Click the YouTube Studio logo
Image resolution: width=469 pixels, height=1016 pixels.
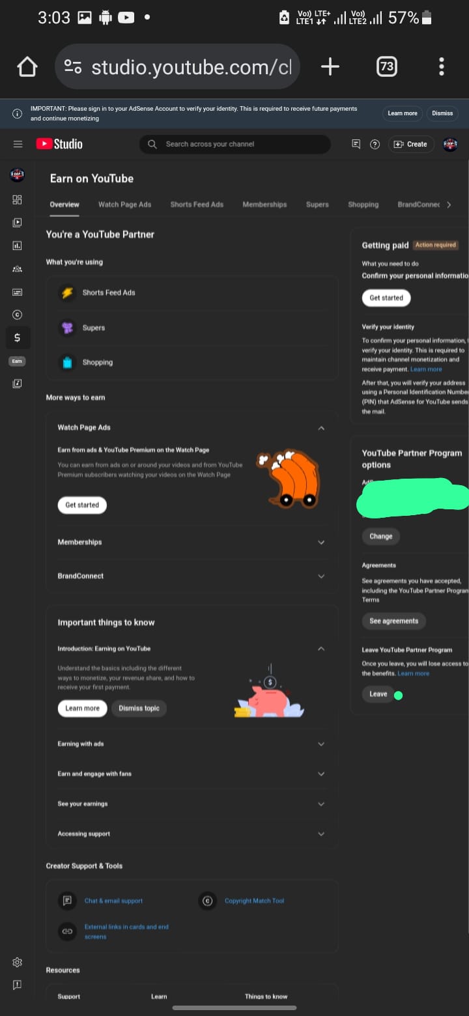click(x=59, y=144)
